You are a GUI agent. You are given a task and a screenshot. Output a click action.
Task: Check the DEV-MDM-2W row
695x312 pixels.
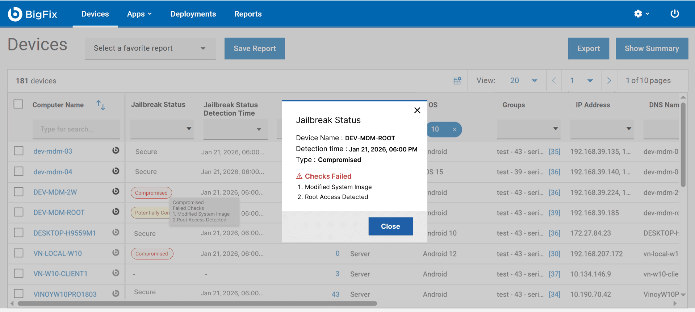18,192
